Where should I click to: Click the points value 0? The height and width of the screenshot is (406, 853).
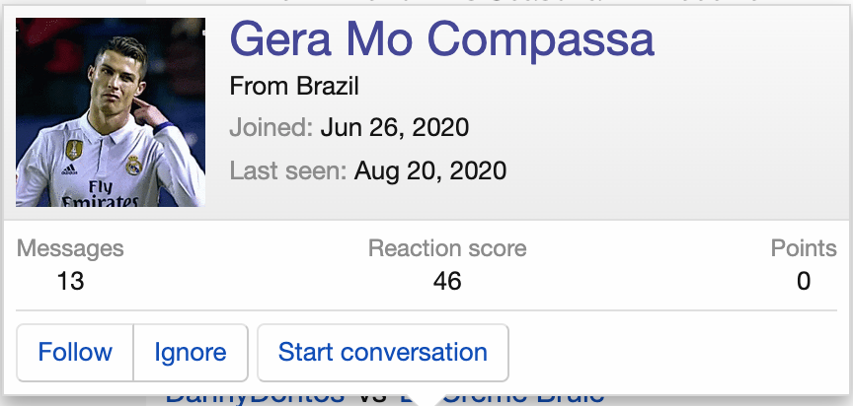[804, 281]
